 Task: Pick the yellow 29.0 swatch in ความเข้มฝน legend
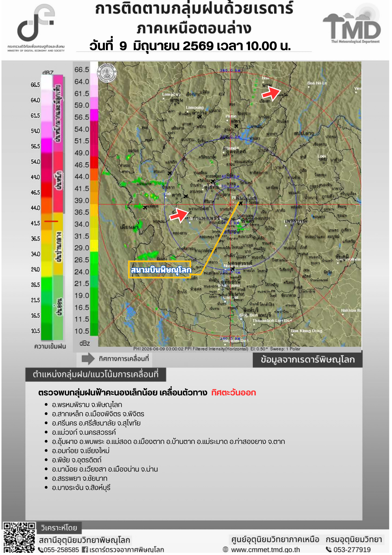click(x=47, y=269)
